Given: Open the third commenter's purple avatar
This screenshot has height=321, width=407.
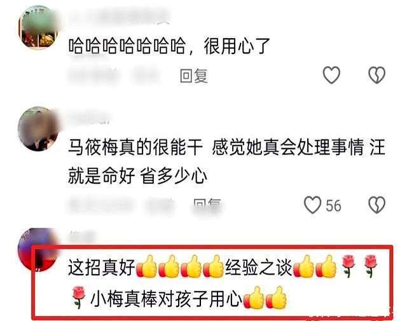Looking at the screenshot, I should pyautogui.click(x=36, y=249).
